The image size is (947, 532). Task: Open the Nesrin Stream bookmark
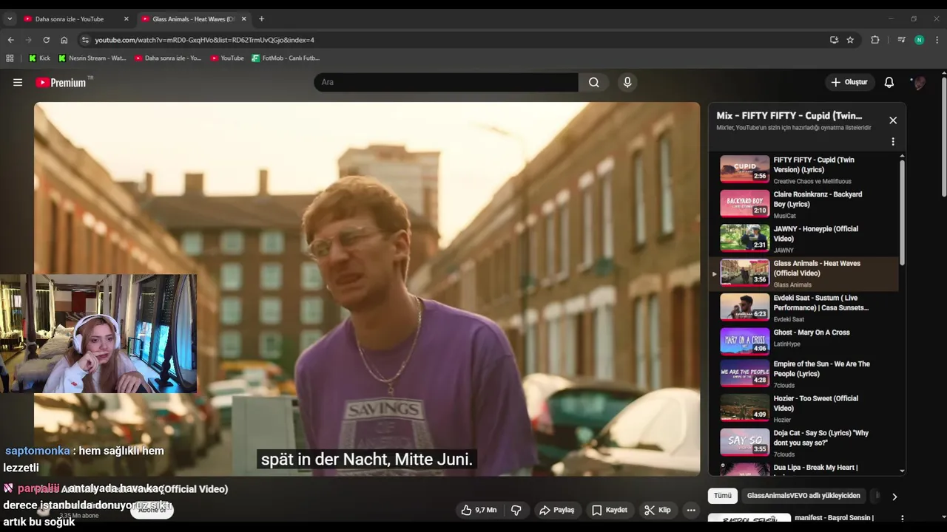tap(92, 58)
